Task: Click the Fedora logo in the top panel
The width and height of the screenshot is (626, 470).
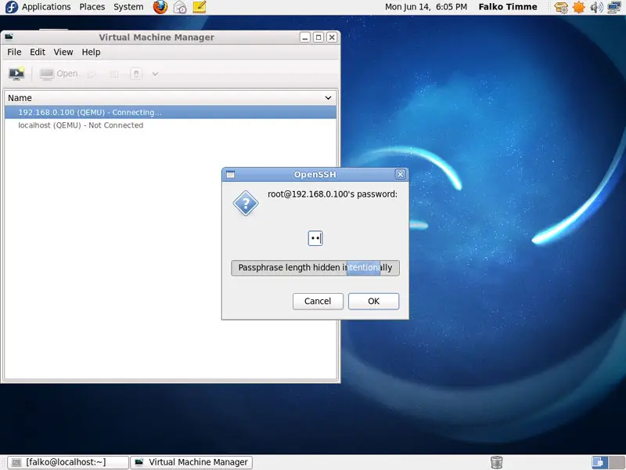Action: tap(11, 7)
